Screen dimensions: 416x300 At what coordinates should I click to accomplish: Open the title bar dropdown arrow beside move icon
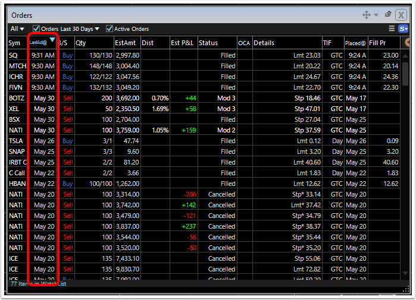(376, 15)
